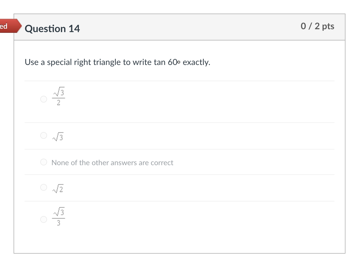Image resolution: width=358 pixels, height=263 pixels.
Task: Select the radio button for √3 over 2
Action: click(x=44, y=99)
